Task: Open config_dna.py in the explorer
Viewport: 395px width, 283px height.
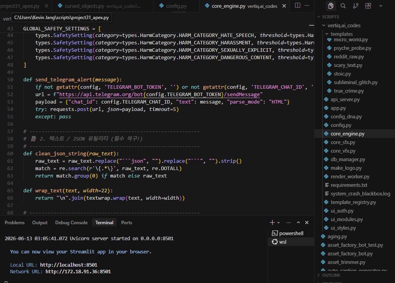Action: 346,117
